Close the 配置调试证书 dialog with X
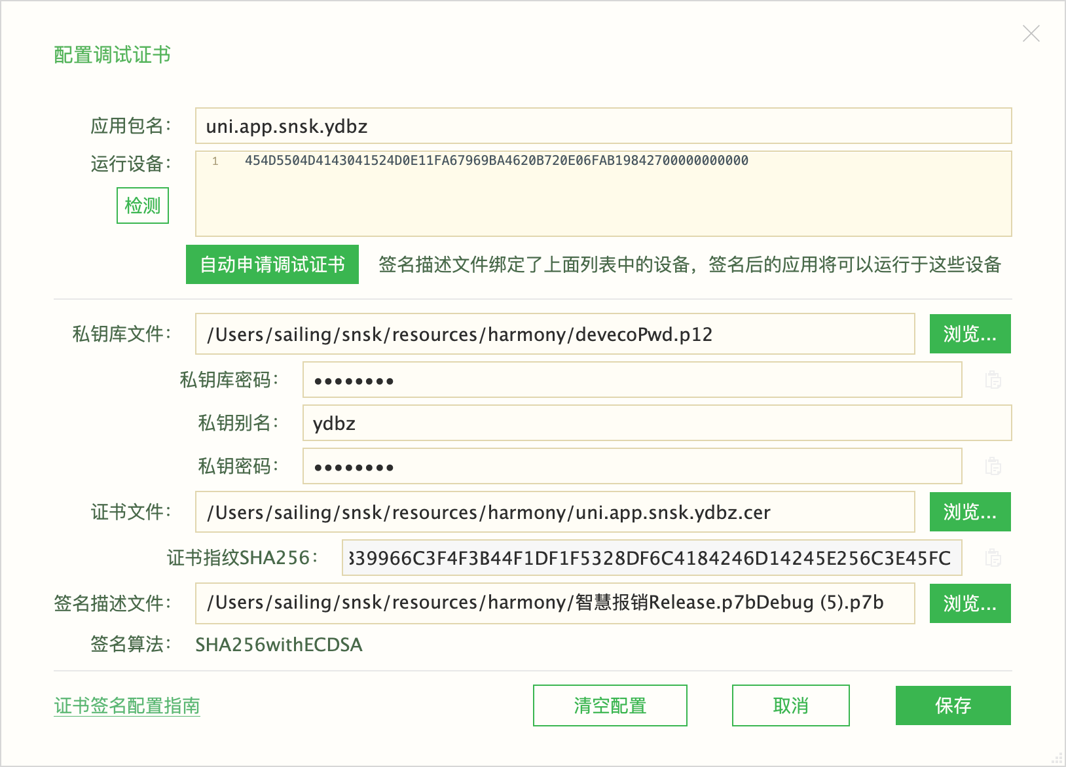1066x767 pixels. (1031, 34)
